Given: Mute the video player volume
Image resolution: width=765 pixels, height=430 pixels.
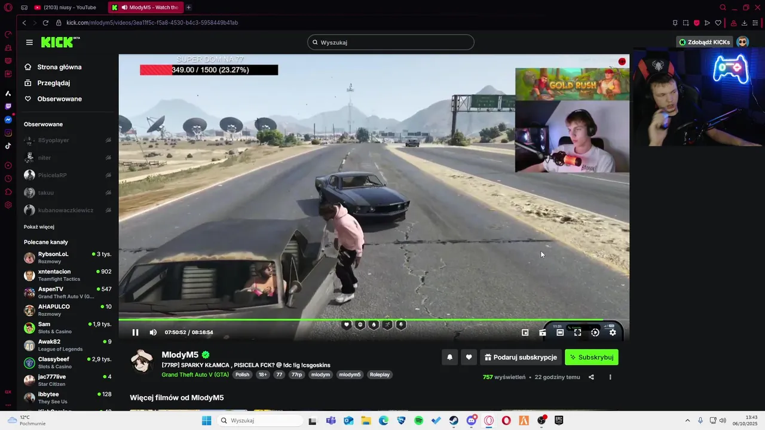Looking at the screenshot, I should 153,333.
